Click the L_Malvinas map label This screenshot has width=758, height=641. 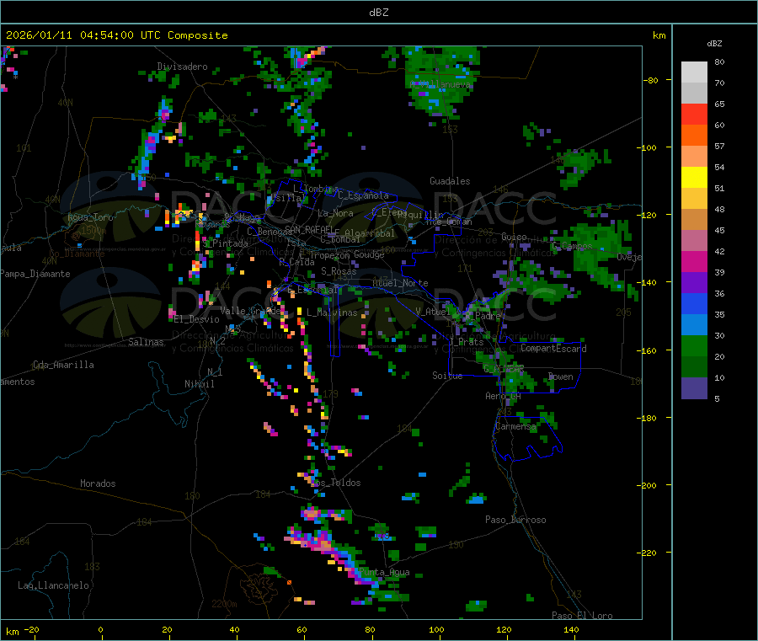tap(332, 312)
